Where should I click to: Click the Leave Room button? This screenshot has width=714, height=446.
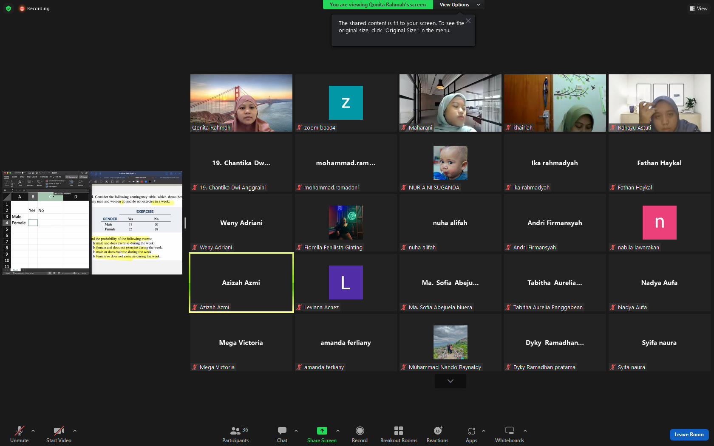(689, 435)
